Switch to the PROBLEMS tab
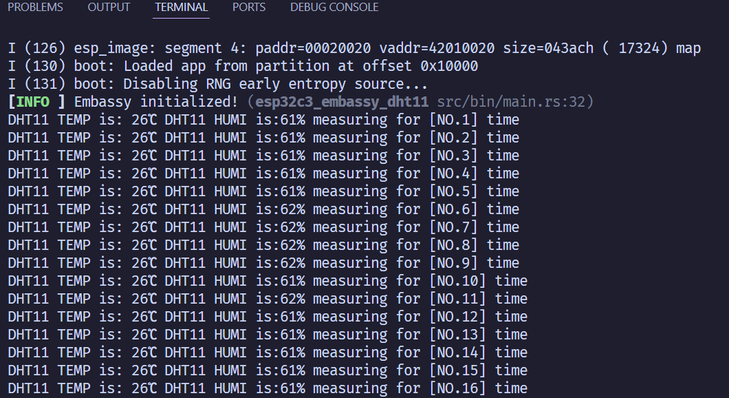The height and width of the screenshot is (398, 729). point(35,8)
